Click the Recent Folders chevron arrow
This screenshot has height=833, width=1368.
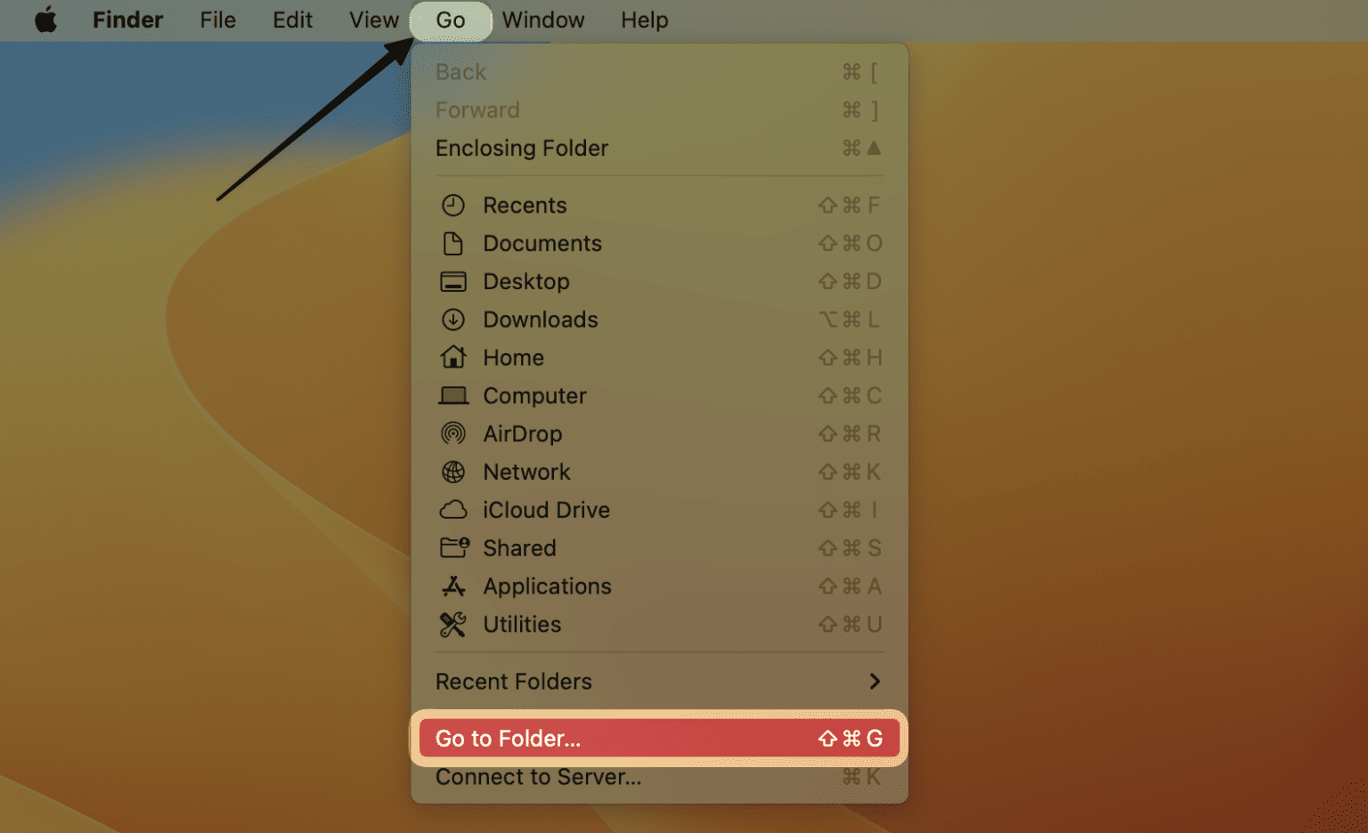coord(875,682)
